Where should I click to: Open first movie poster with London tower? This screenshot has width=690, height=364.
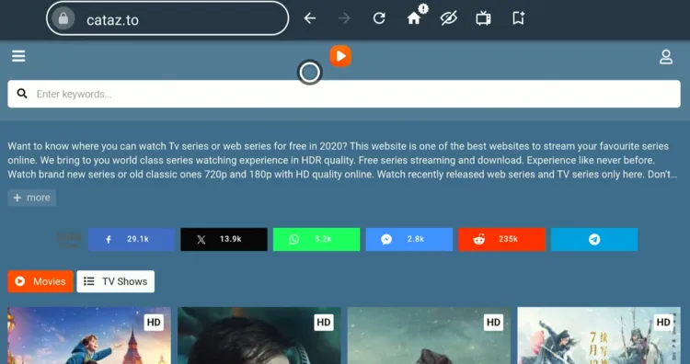pos(89,336)
